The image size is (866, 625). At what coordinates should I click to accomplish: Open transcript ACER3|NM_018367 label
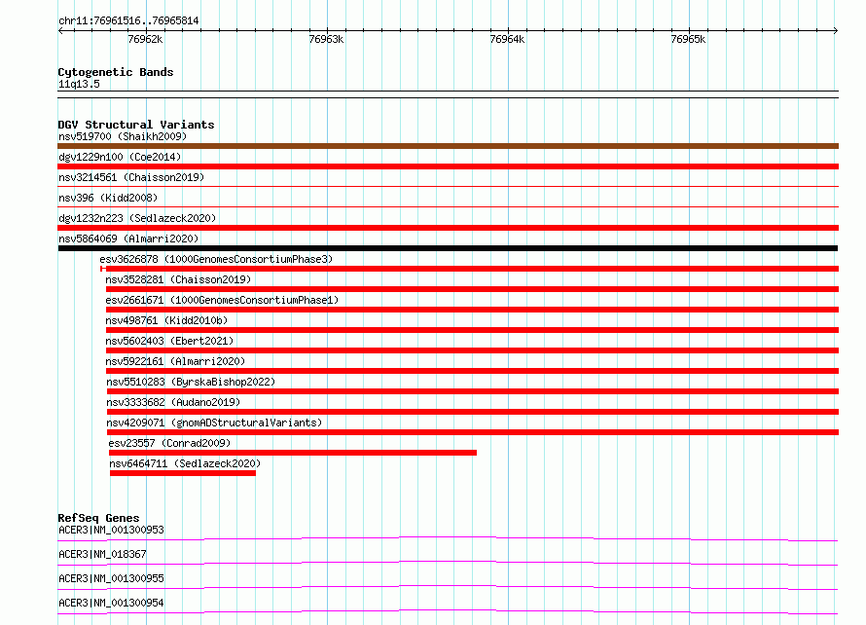tap(102, 554)
